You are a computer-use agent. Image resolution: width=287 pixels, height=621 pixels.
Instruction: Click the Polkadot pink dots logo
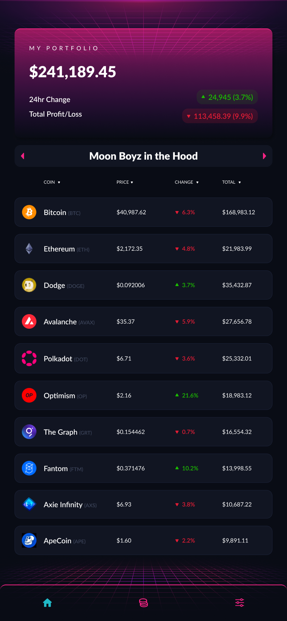coord(29,358)
